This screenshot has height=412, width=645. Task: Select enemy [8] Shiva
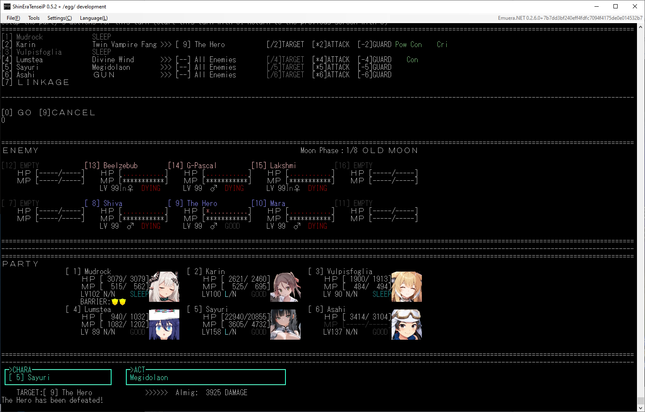pos(104,203)
